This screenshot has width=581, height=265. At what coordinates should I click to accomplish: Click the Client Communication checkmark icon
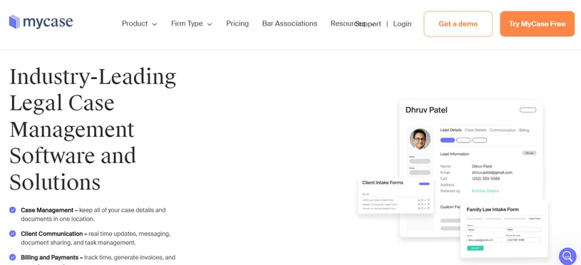pos(13,234)
